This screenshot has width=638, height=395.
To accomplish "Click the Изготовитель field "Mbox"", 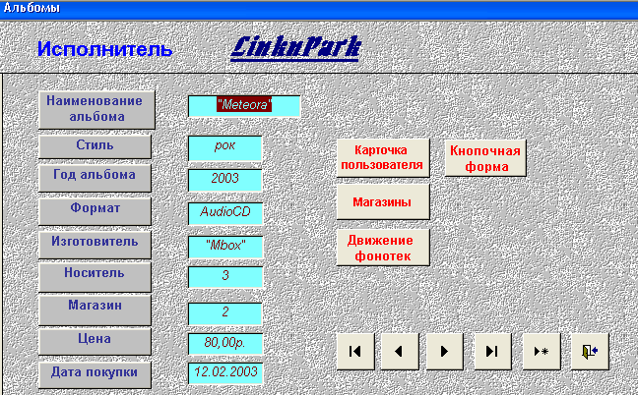I will click(x=225, y=247).
